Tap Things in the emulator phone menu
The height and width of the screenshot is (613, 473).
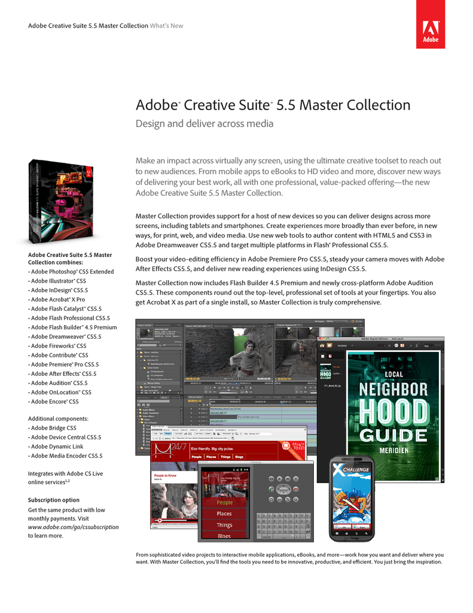[x=225, y=525]
